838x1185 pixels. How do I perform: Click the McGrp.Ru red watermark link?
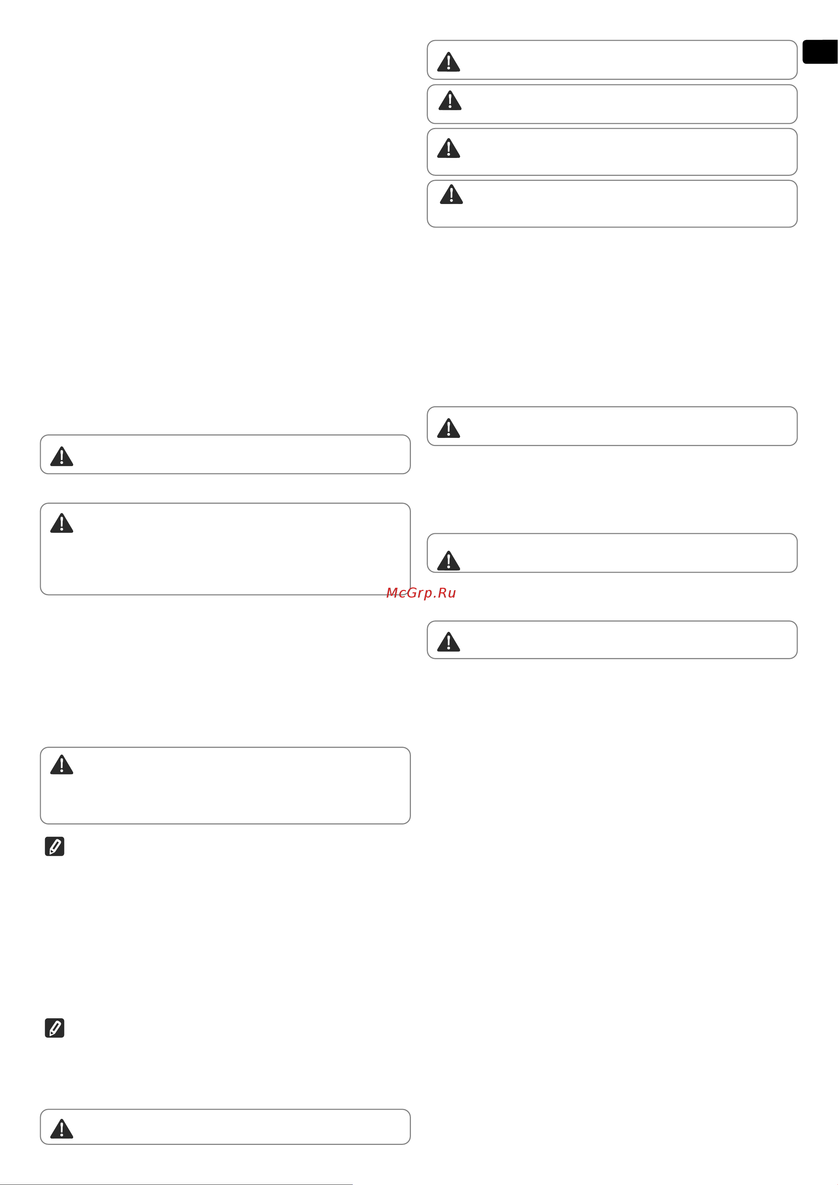(x=421, y=592)
